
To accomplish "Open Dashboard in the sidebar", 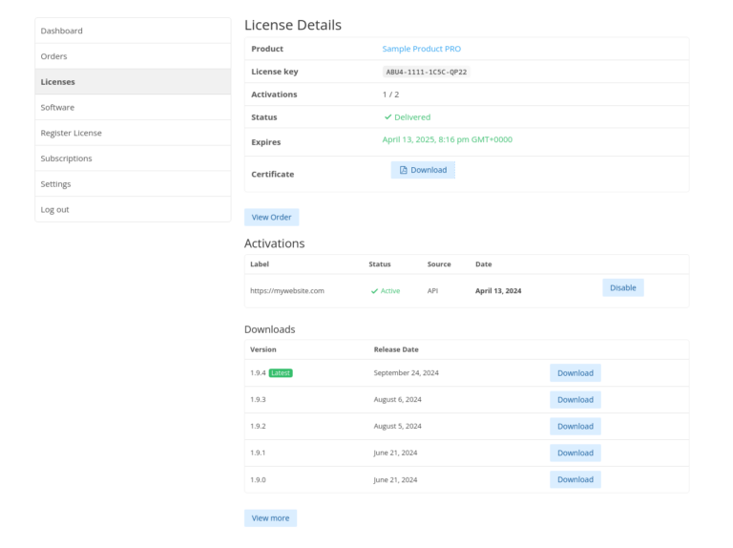I will pos(61,31).
